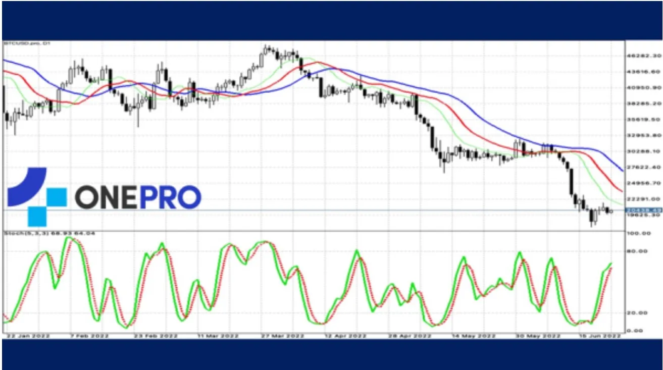Viewport: 663px width, 370px height.
Task: Click the 27622.40 price axis label
Action: [x=643, y=167]
